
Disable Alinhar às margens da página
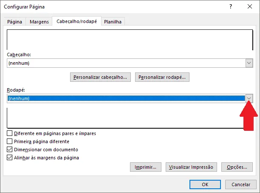point(10,158)
